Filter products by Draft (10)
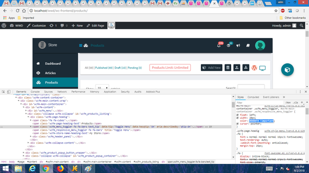 [120, 68]
